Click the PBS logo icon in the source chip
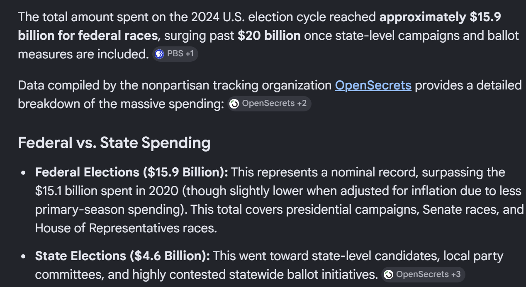This screenshot has width=526, height=287. coord(159,54)
